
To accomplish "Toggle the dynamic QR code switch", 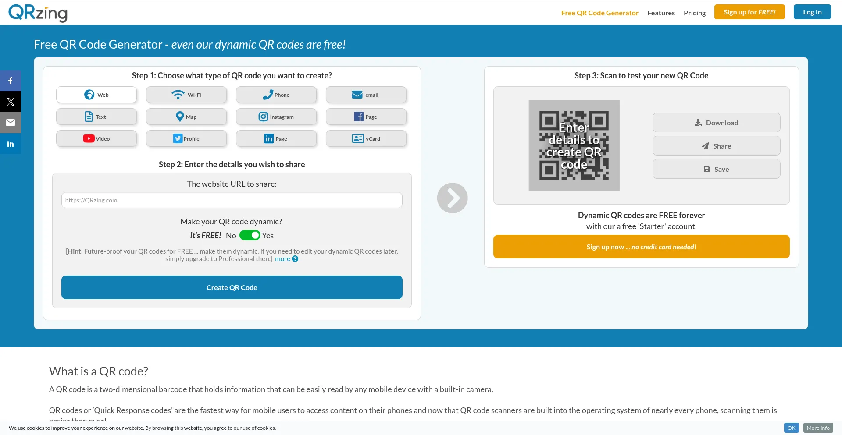I will tap(250, 235).
